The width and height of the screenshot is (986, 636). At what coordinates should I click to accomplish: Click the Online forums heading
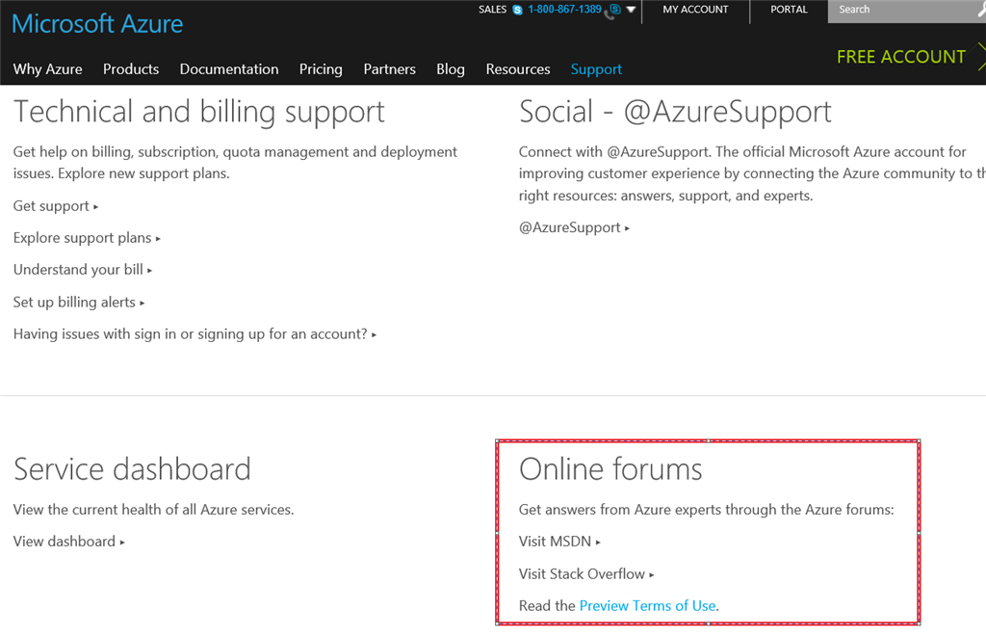coord(610,469)
